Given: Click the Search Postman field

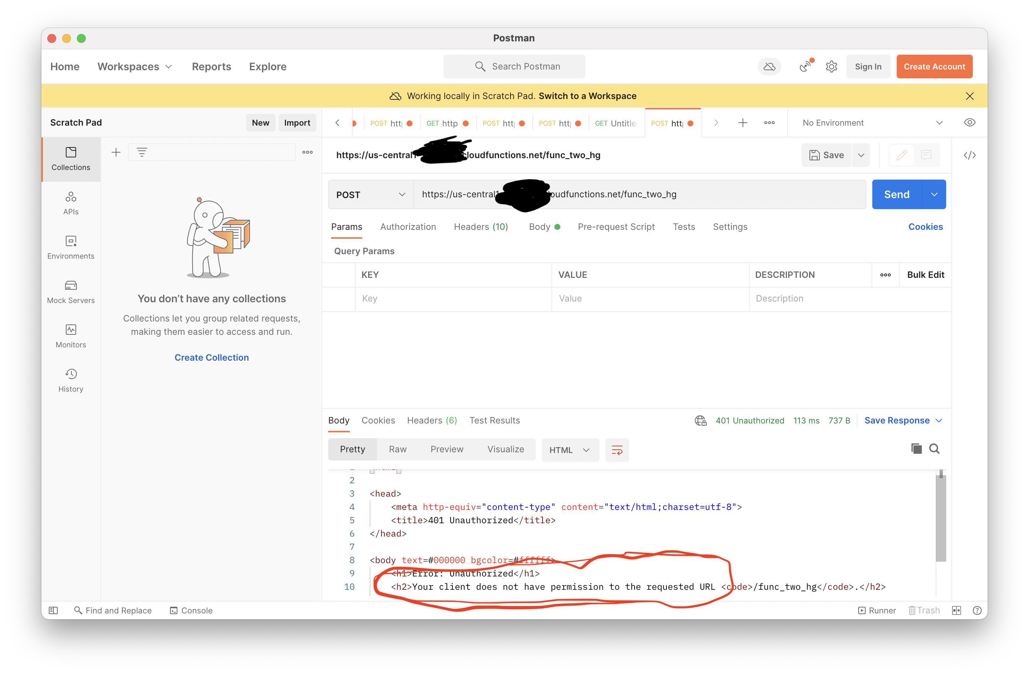Looking at the screenshot, I should 514,67.
